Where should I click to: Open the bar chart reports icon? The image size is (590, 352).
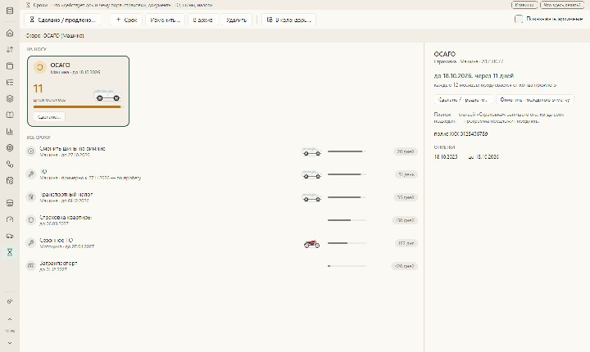[10, 131]
